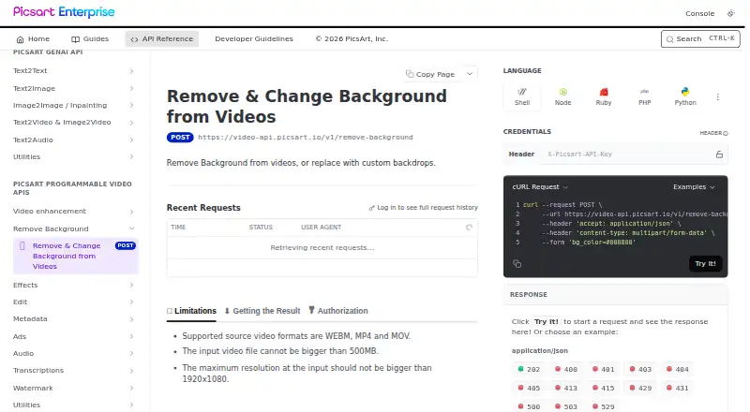This screenshot has width=750, height=412.
Task: Open the Examples dropdown
Action: (694, 187)
